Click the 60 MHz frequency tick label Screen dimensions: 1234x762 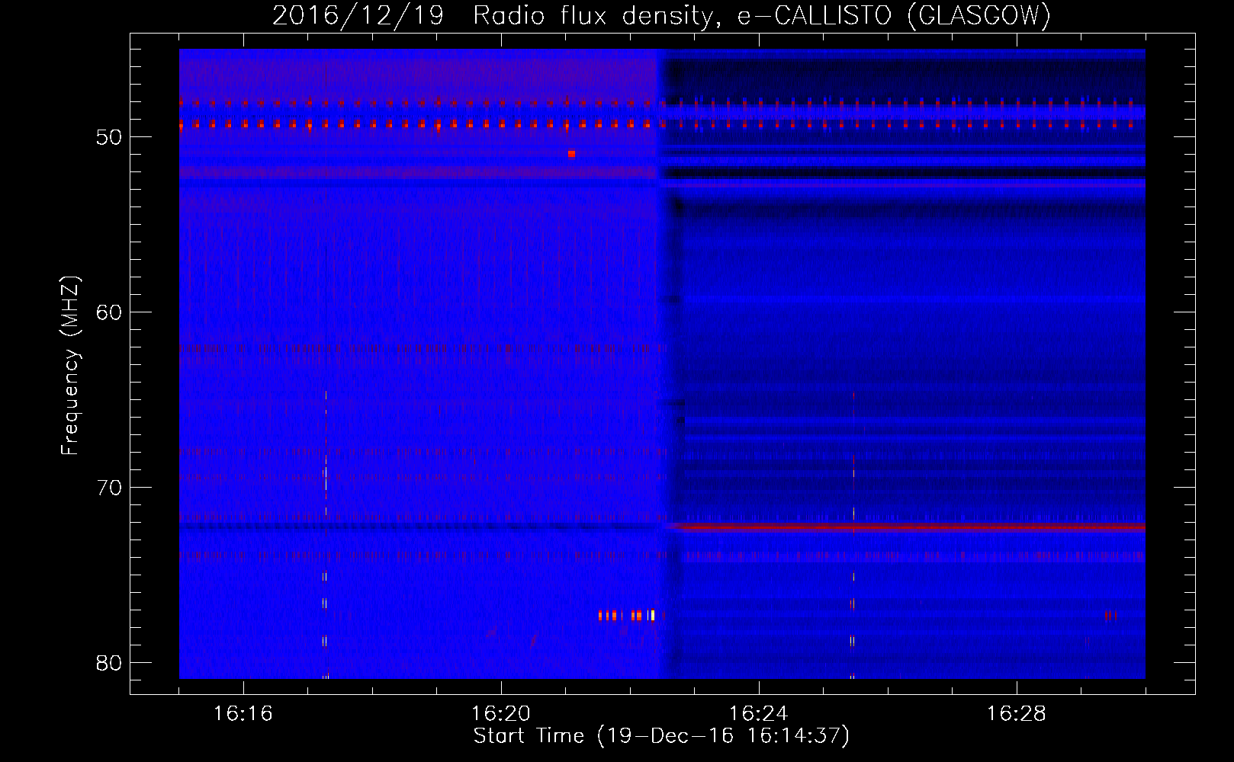(x=108, y=312)
